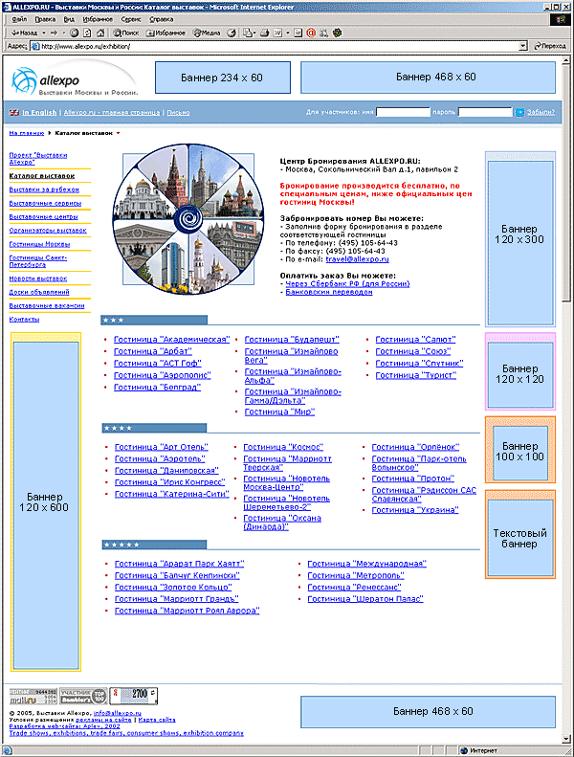Click the top Баннер 468 x 60 banner
574x757 pixels.
click(428, 78)
